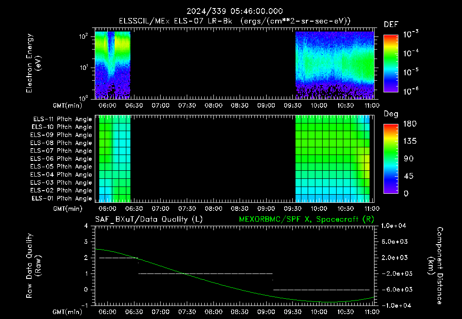Click GMT(min) label under the spectrogram panel
This screenshot has height=319, width=462.
pos(68,105)
